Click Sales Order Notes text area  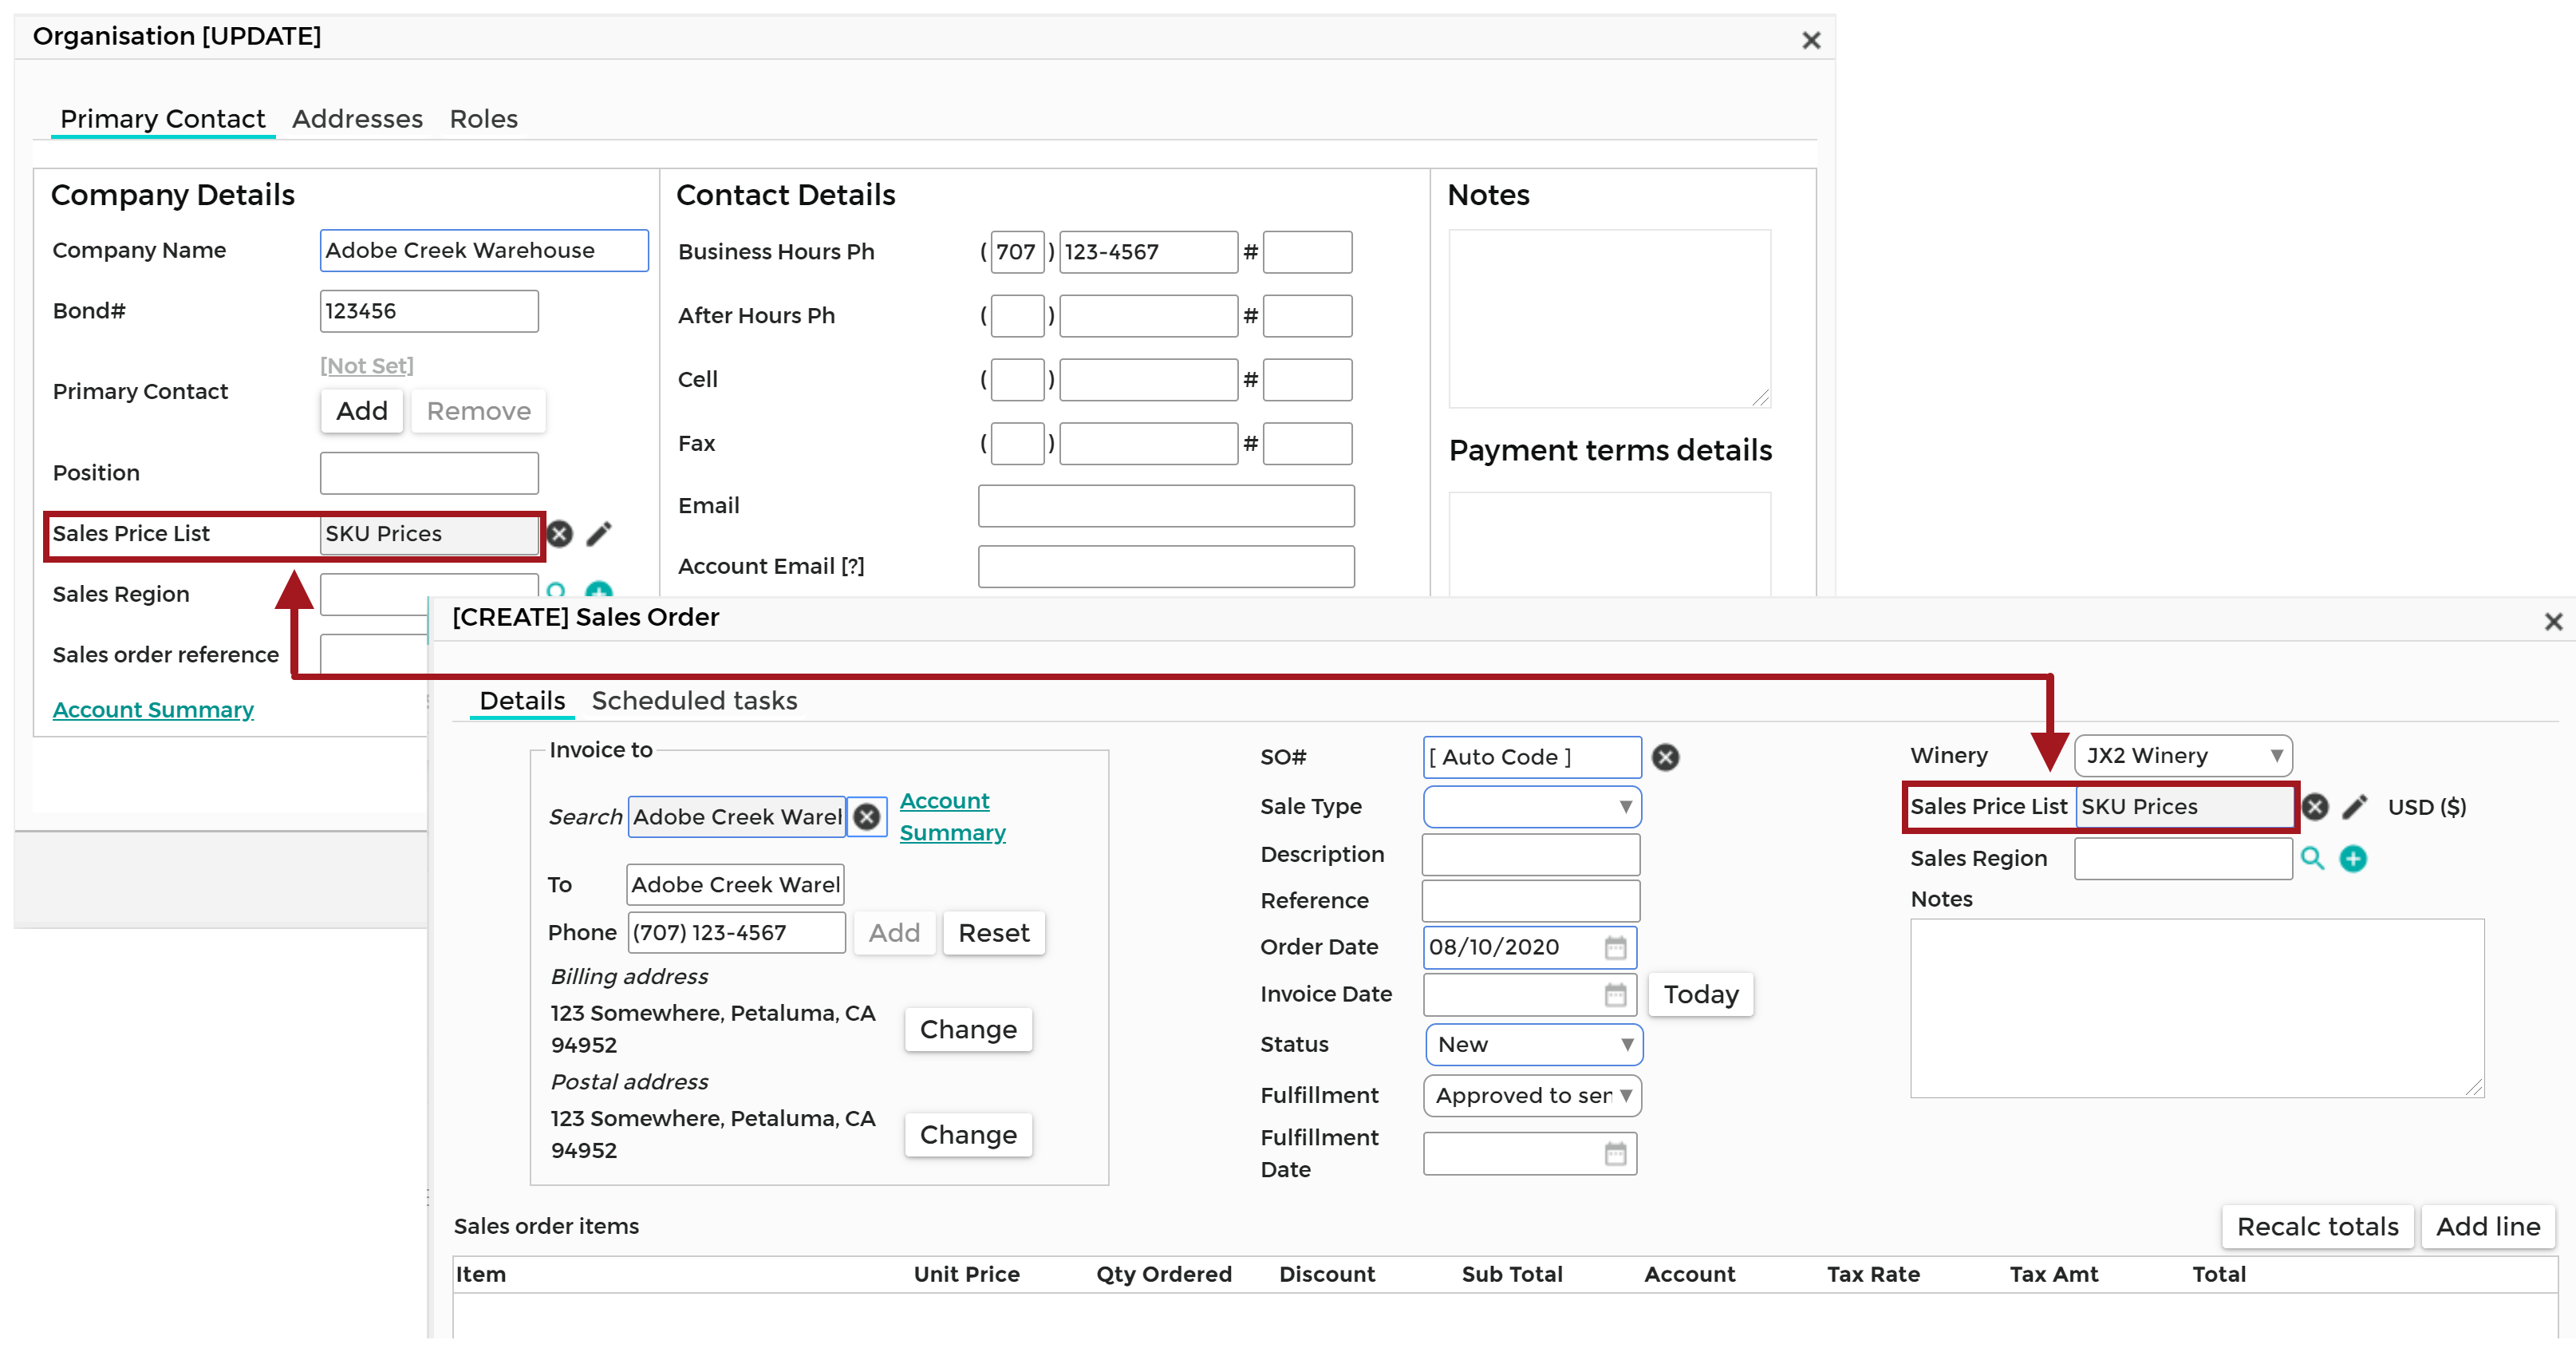[x=2197, y=1009]
